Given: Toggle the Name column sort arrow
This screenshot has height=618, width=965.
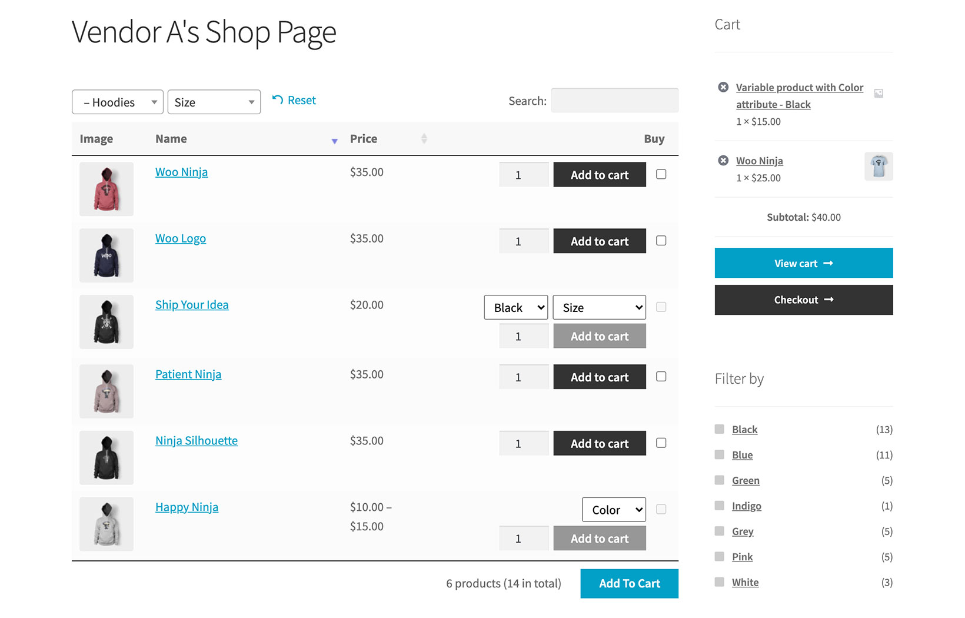Looking at the screenshot, I should 334,141.
